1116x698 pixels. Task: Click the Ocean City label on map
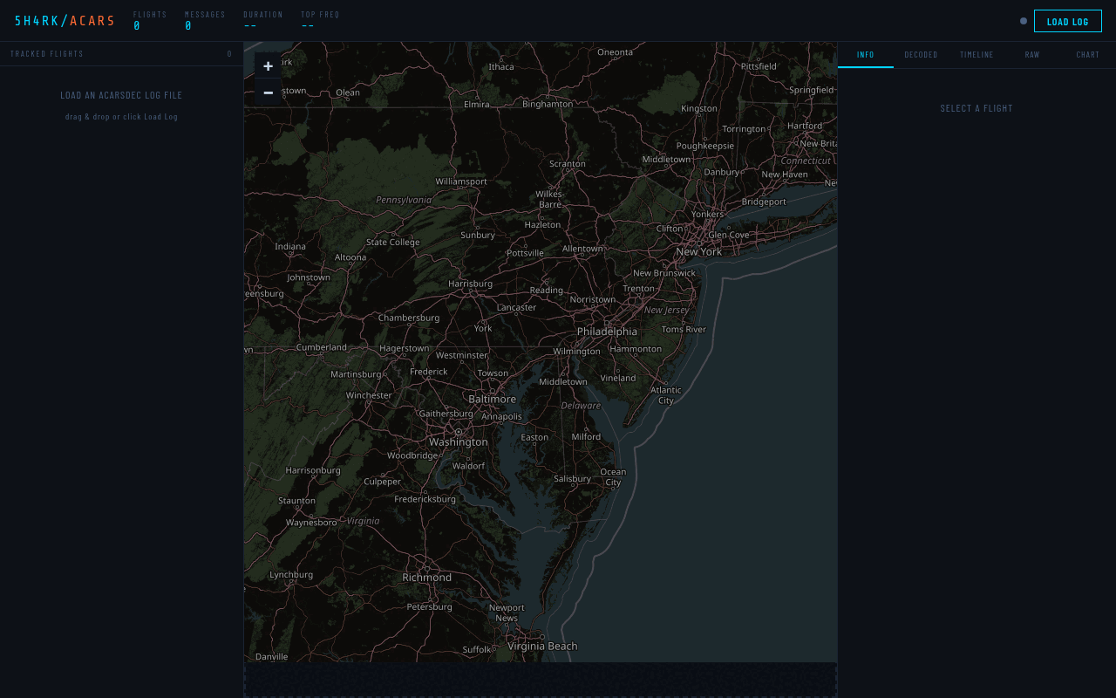pos(613,477)
